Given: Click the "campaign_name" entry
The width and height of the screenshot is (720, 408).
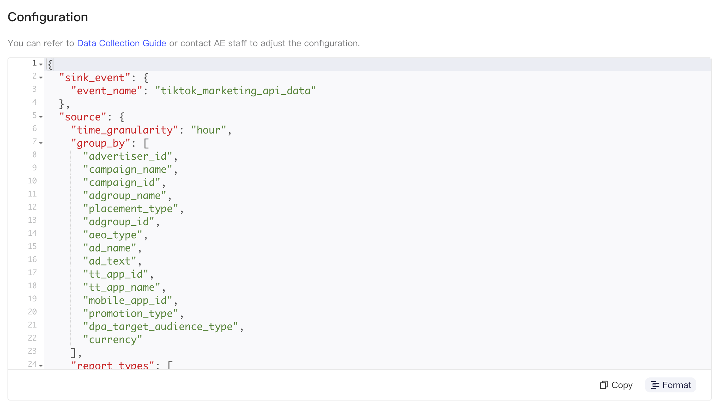Looking at the screenshot, I should 128,169.
